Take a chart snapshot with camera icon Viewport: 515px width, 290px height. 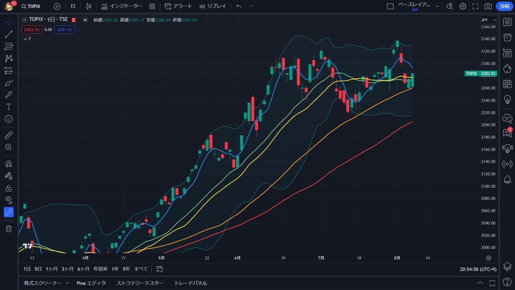click(488, 6)
